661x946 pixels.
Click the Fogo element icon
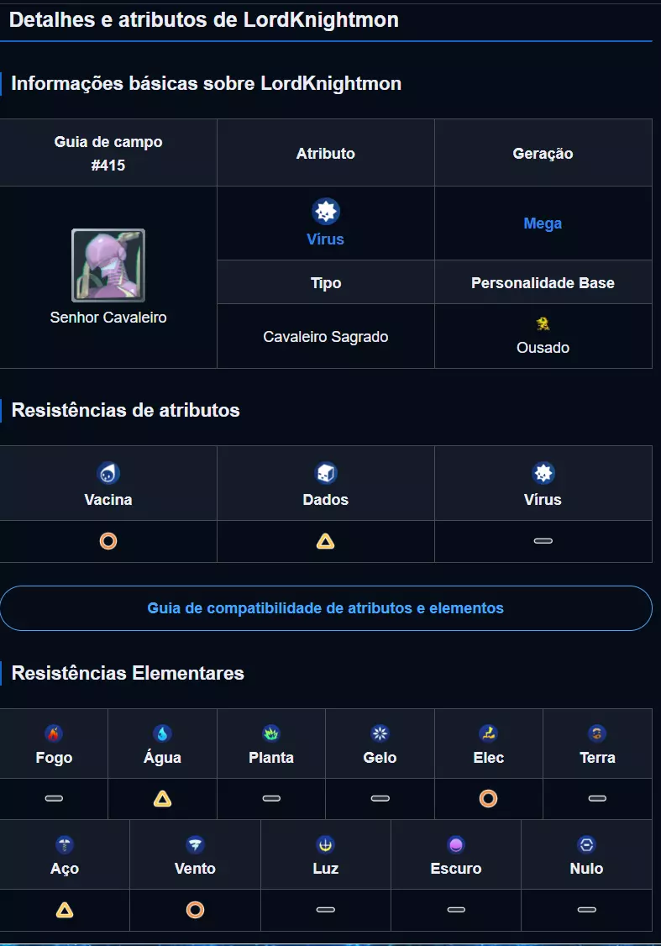pos(54,733)
